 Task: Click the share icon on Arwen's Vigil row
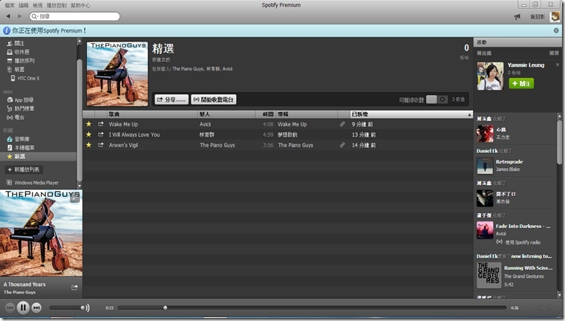coord(101,145)
